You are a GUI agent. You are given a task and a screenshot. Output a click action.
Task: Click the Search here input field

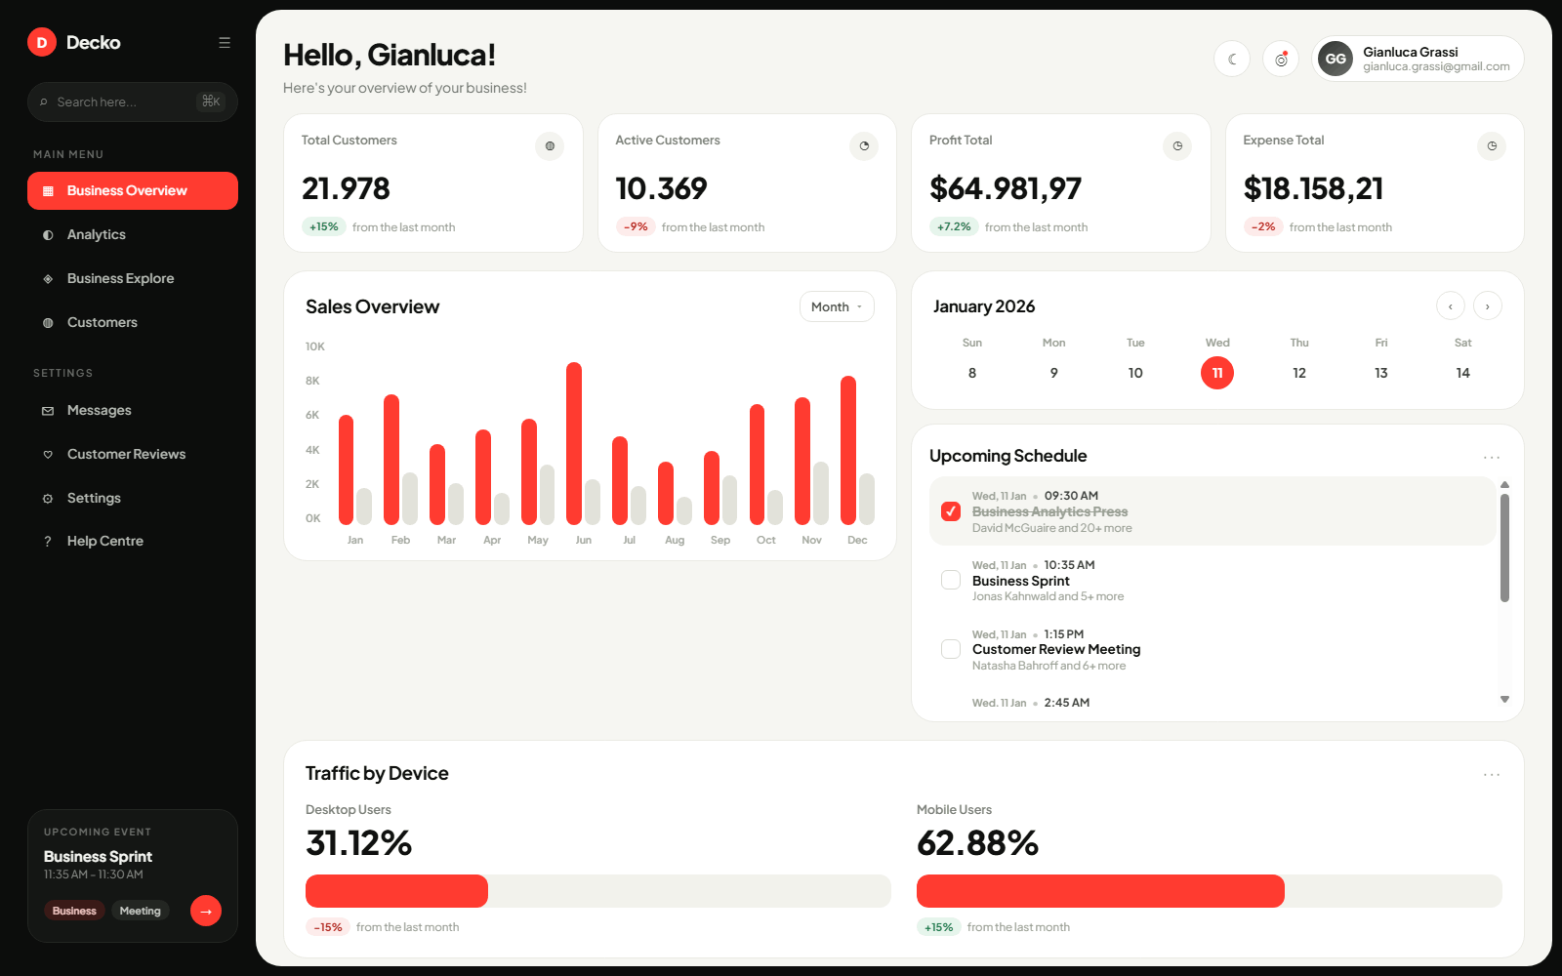tap(133, 102)
